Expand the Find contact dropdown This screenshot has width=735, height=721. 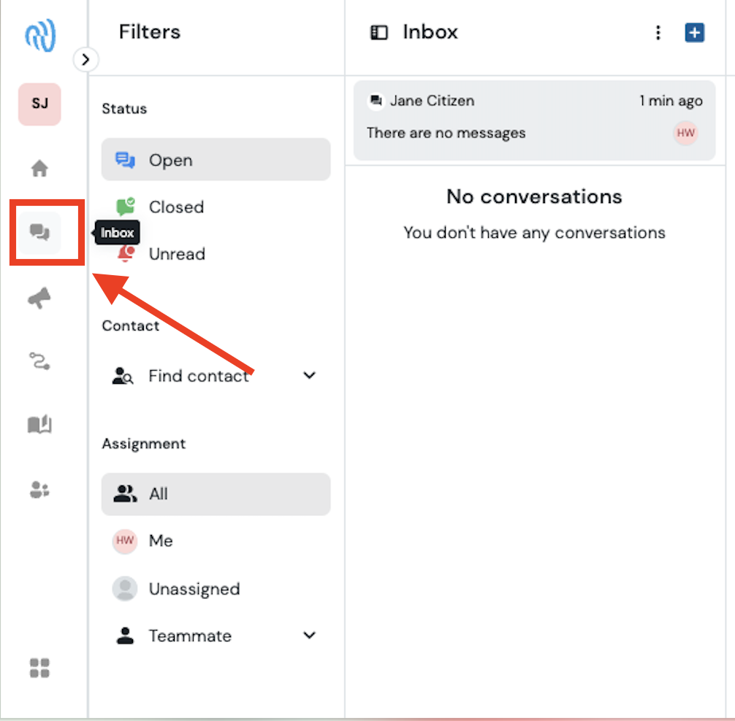(309, 375)
